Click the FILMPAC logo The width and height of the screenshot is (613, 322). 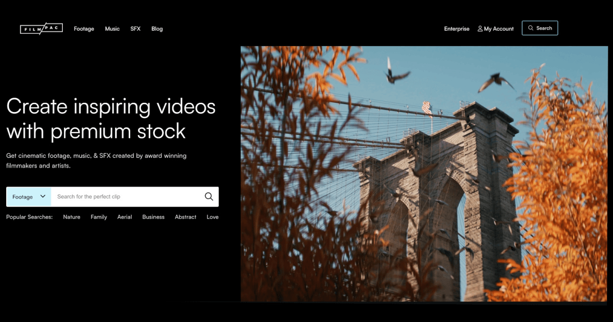(x=41, y=29)
